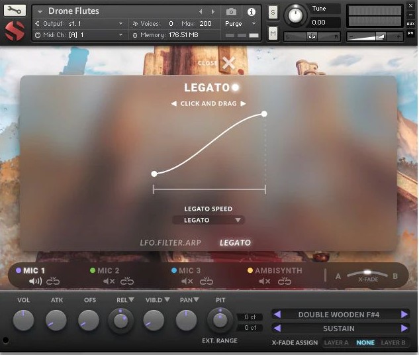Click the MIC 3 link icon
The height and width of the screenshot is (355, 419).
coord(207,281)
